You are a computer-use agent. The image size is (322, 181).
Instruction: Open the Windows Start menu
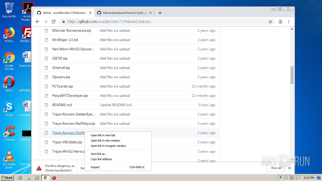click(7, 177)
